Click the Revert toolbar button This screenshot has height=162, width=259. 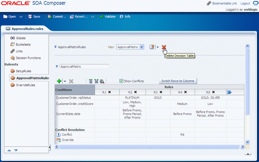(79, 17)
